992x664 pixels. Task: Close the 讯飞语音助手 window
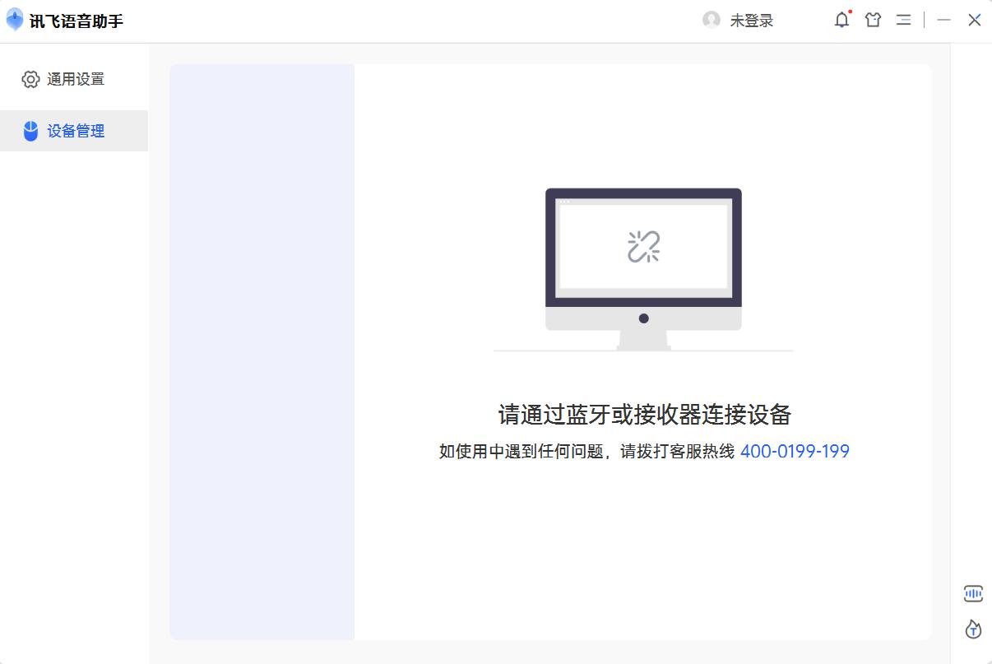click(975, 21)
